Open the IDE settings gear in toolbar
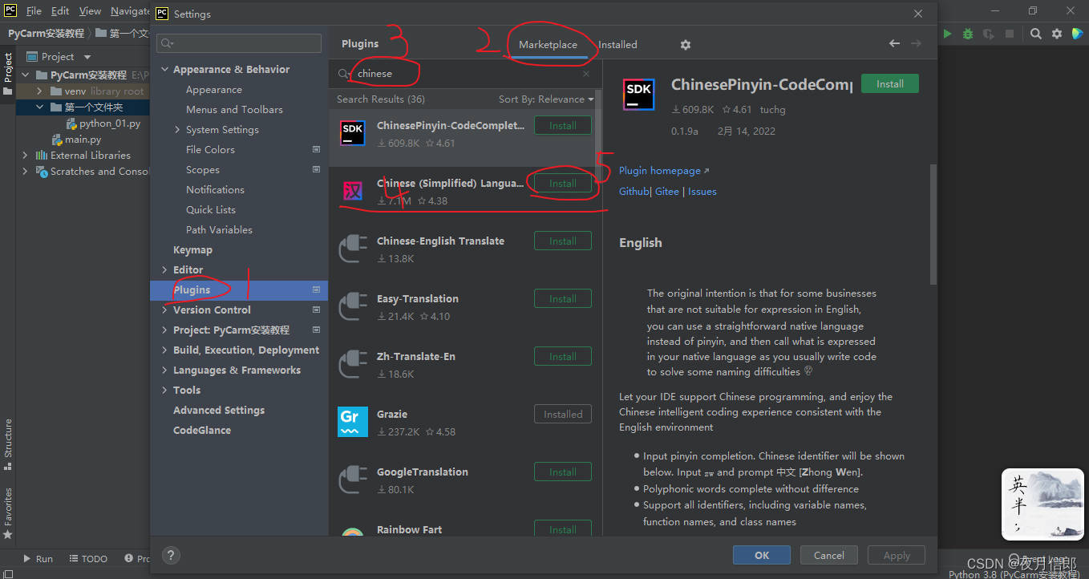The width and height of the screenshot is (1089, 579). click(x=1057, y=34)
